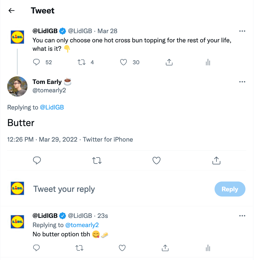Go back using the arrow beside Tweet
This screenshot has height=260, width=256.
(11, 11)
